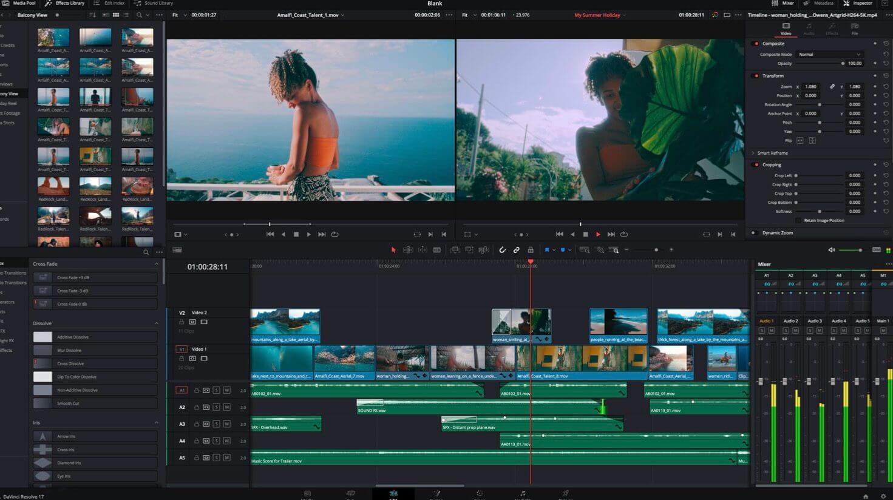Activate Full Extent Zoom for the timeline
The image size is (893, 500).
click(x=585, y=250)
